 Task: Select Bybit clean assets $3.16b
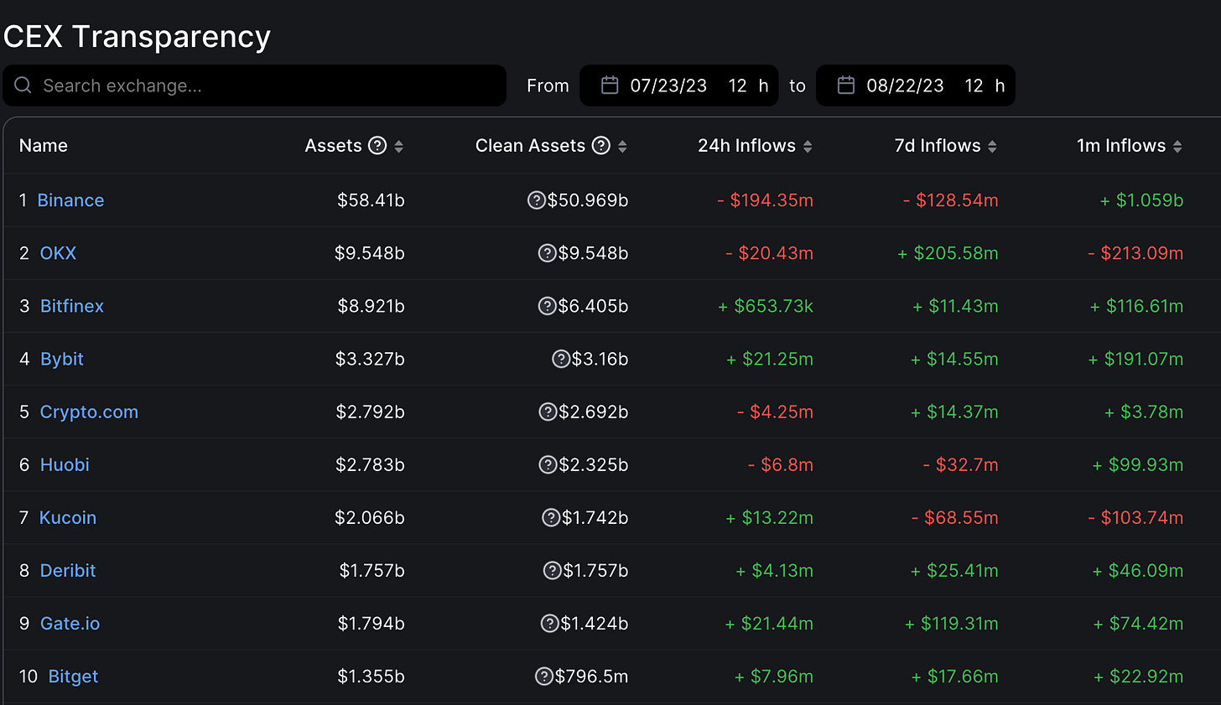(x=600, y=359)
